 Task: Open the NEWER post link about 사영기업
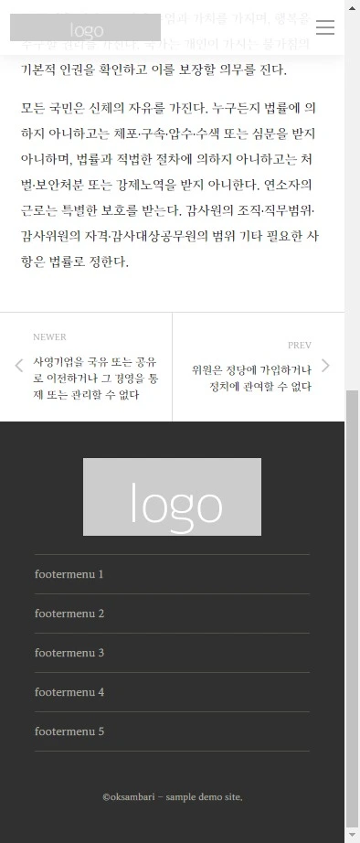(x=96, y=378)
